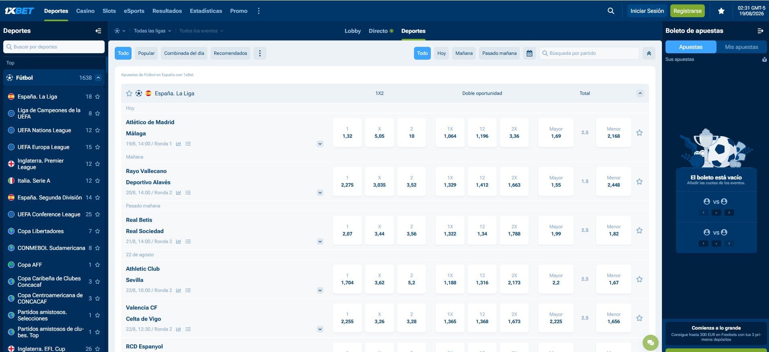Favorite the Real Betis vs Real Sociedad match
The height and width of the screenshot is (352, 769).
coord(639,230)
